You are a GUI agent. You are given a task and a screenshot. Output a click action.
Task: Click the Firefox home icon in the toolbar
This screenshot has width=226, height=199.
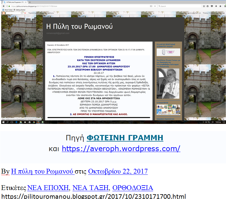(220, 6)
